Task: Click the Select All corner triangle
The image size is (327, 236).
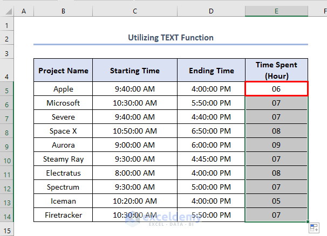Action: [x=7, y=11]
